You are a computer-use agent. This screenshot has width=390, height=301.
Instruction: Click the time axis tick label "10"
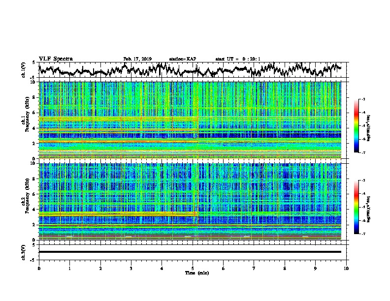pyautogui.click(x=346, y=268)
